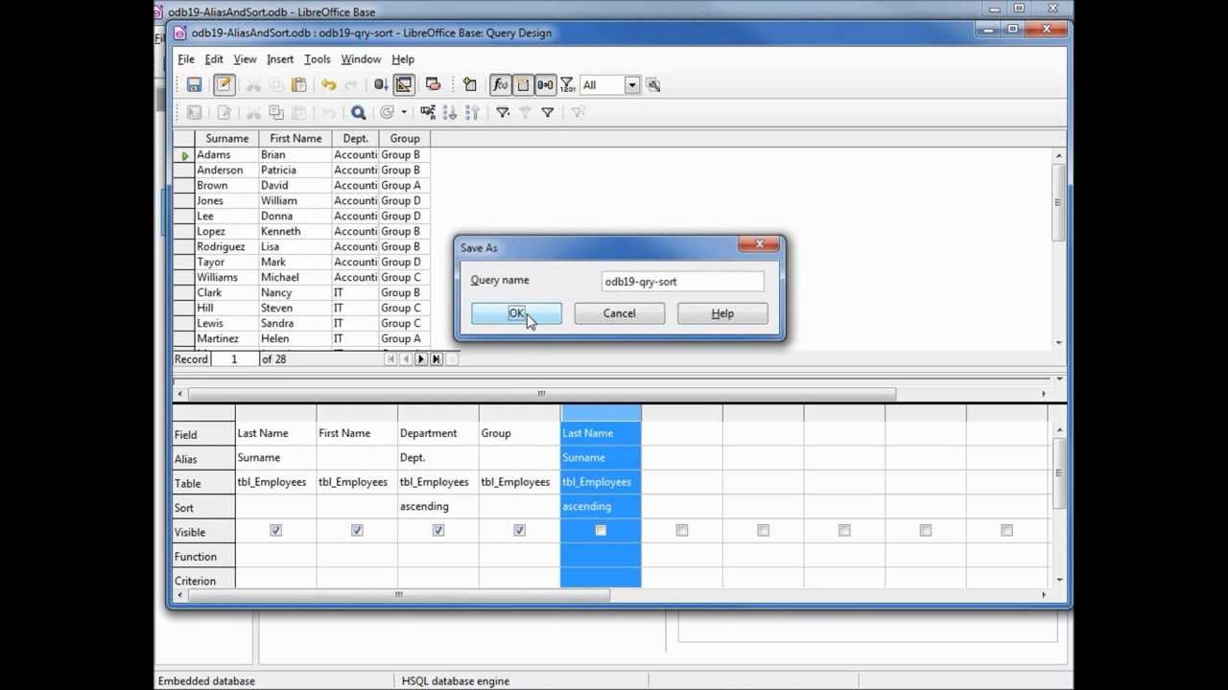Click the Sort Ascending icon
The height and width of the screenshot is (690, 1228).
click(450, 112)
